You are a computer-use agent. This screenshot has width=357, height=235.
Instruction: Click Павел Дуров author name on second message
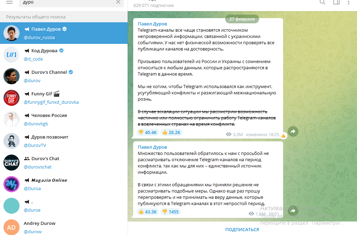pos(152,147)
